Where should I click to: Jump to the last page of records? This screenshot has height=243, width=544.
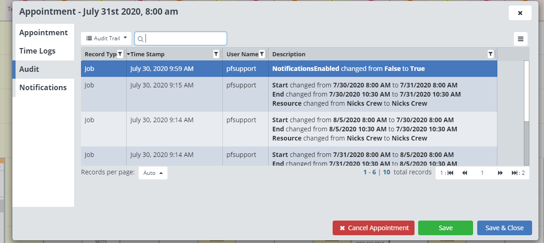(515, 173)
